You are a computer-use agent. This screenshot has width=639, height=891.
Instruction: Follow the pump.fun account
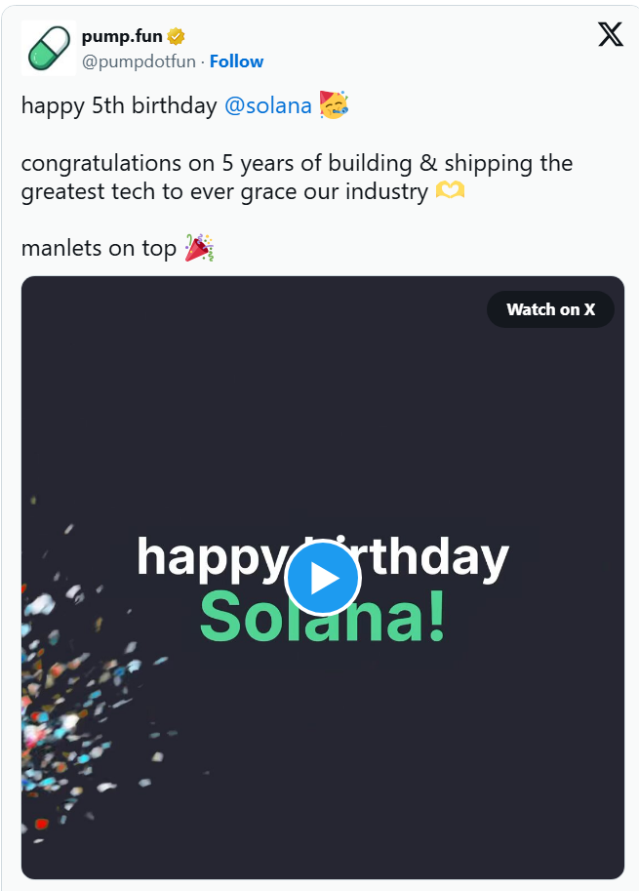[236, 61]
